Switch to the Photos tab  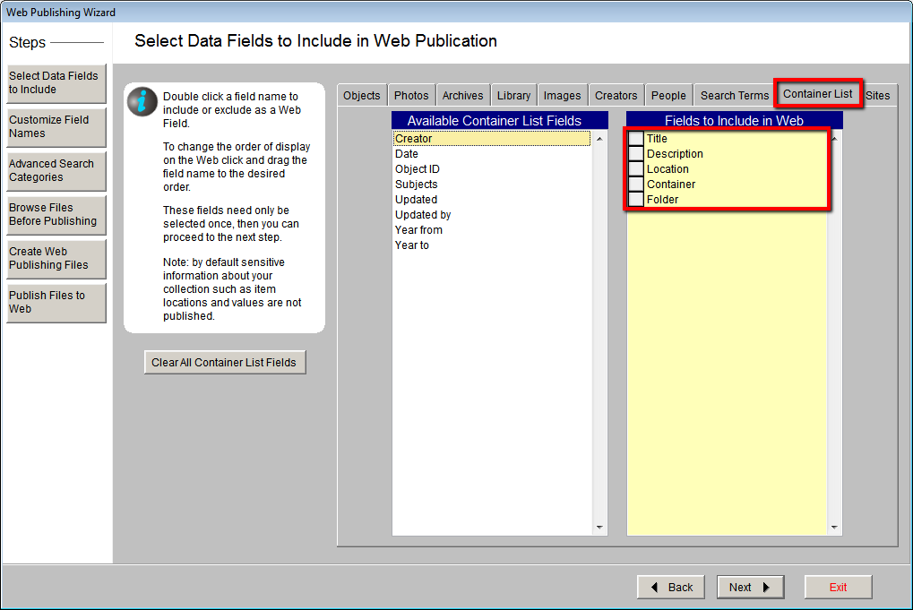[410, 94]
